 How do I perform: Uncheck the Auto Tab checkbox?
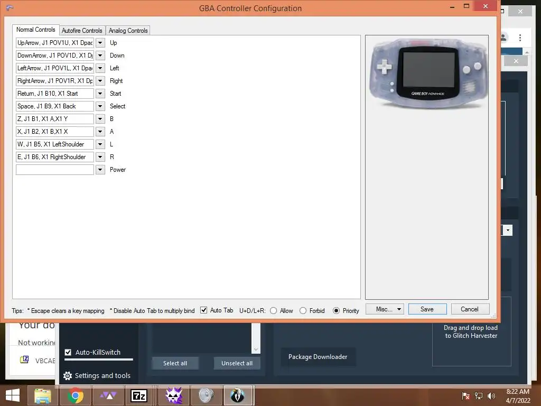point(204,310)
